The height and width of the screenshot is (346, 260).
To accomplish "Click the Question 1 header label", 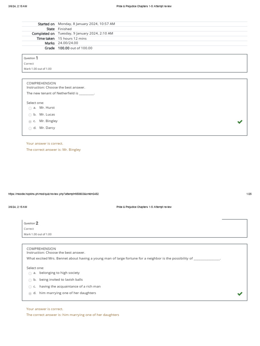I will pos(31,58).
